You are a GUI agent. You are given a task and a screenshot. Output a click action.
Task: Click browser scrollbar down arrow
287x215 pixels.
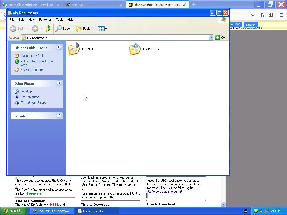(x=223, y=204)
